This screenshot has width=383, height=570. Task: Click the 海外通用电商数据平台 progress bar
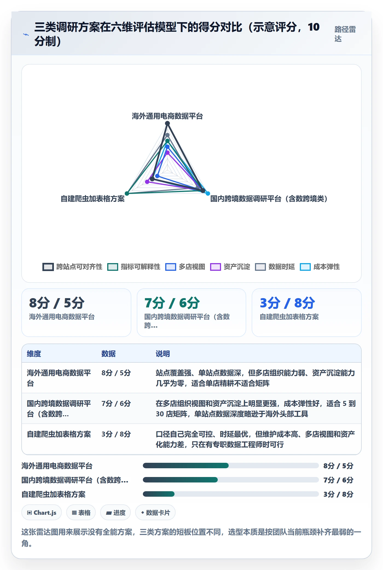click(231, 466)
